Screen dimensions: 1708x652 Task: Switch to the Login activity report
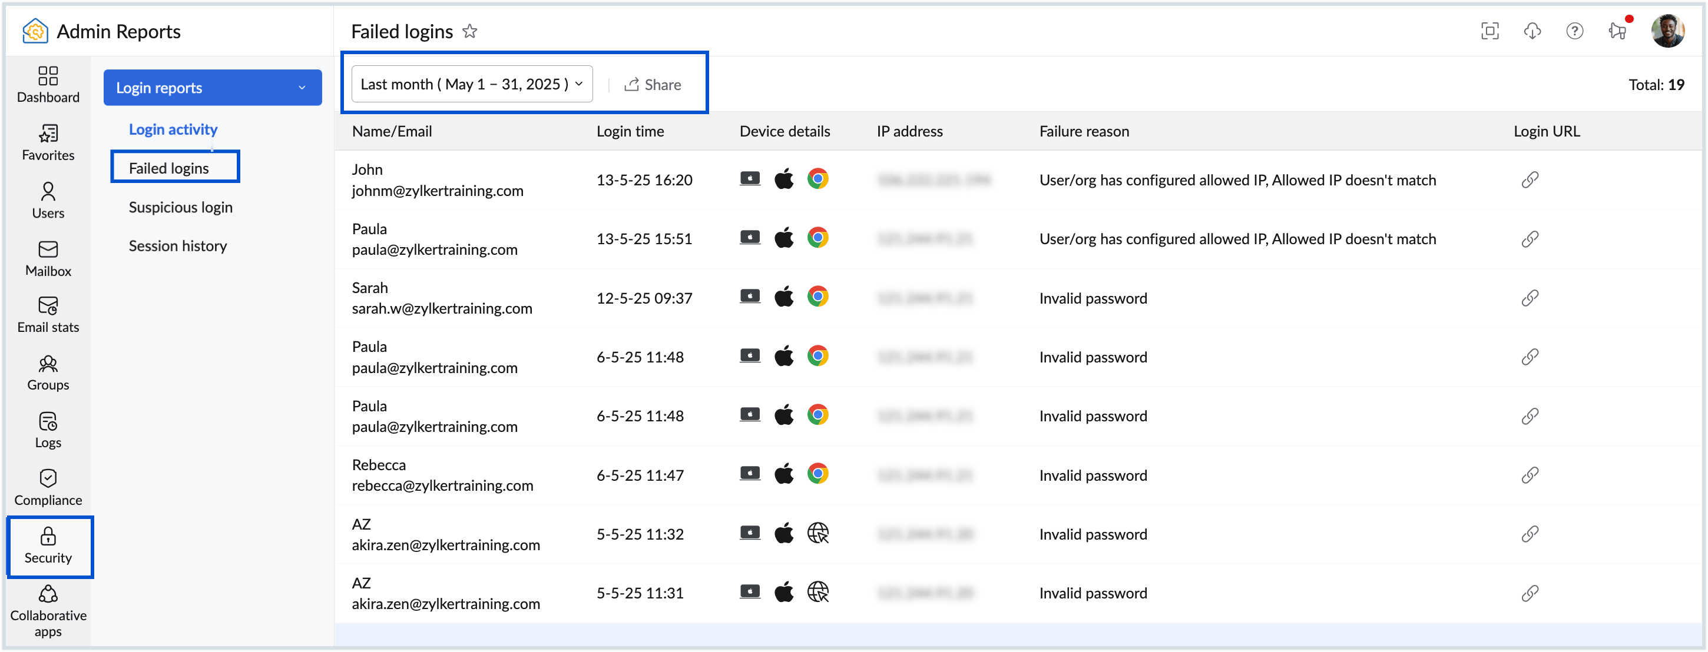pyautogui.click(x=173, y=128)
